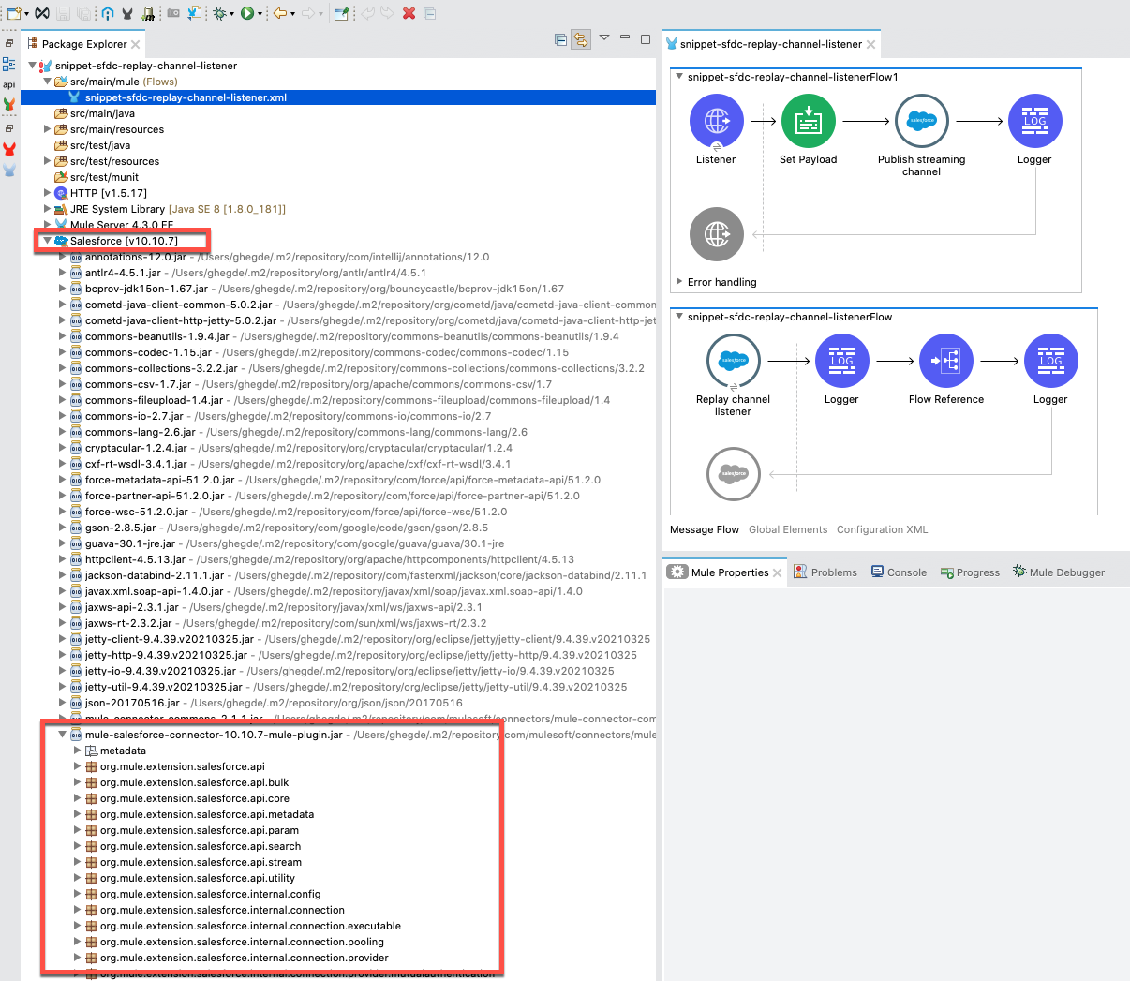Collapse the Salesforce [v10.10.7] library node
The image size is (1130, 981).
pyautogui.click(x=47, y=241)
